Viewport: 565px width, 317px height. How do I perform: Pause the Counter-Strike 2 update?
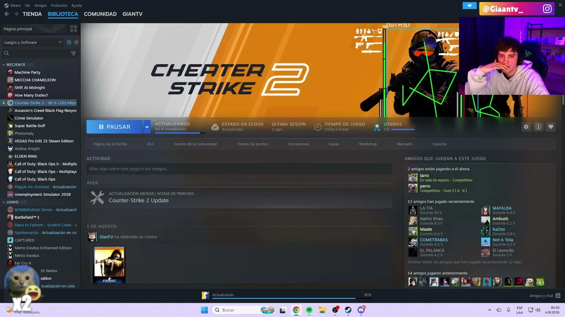point(114,127)
